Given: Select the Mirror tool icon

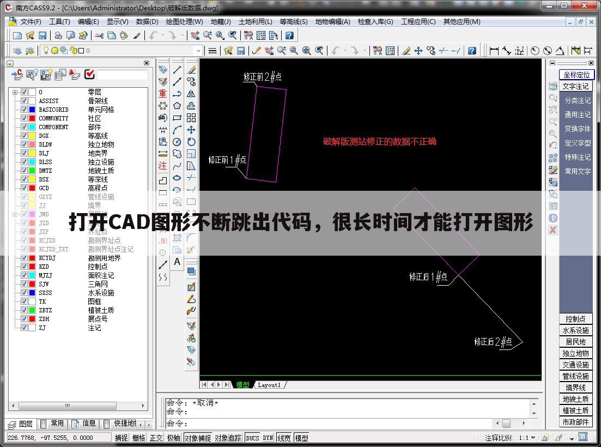Looking at the screenshot, I should pyautogui.click(x=191, y=94).
